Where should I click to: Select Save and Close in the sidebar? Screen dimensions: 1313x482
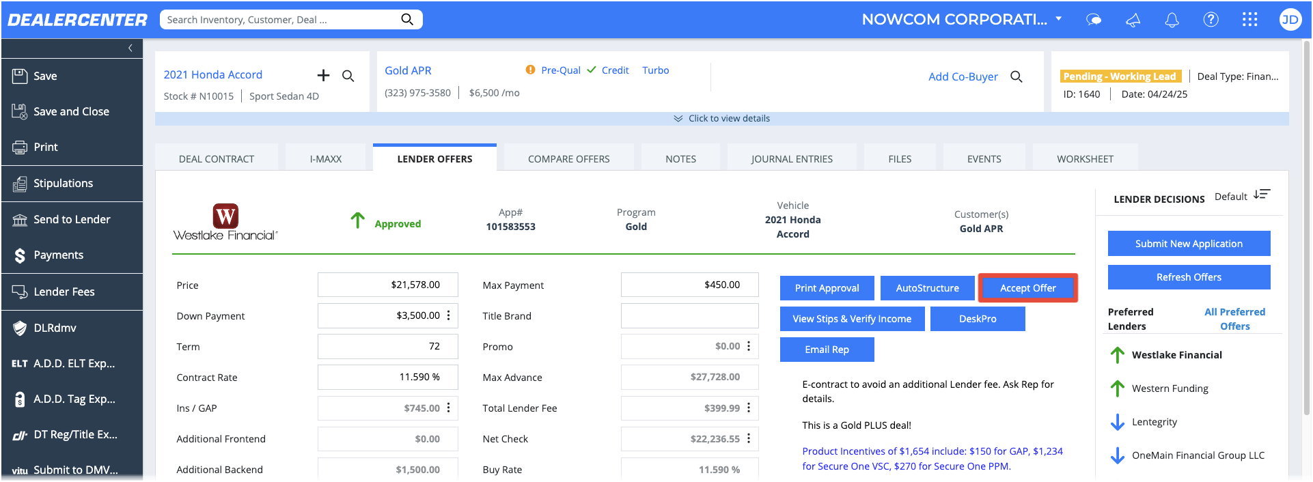click(x=72, y=111)
